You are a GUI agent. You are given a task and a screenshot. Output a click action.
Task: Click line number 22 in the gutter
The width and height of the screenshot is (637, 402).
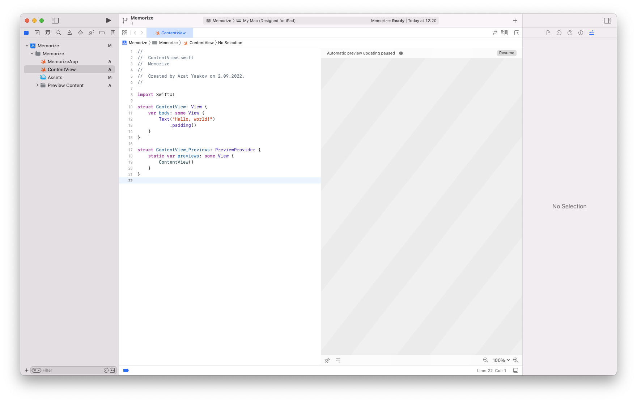coord(131,181)
